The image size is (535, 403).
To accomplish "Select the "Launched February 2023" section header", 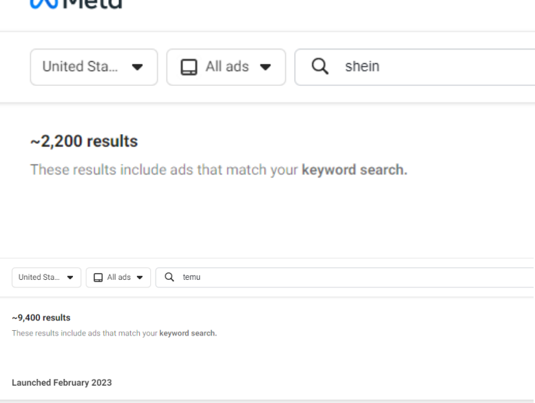I will [61, 382].
